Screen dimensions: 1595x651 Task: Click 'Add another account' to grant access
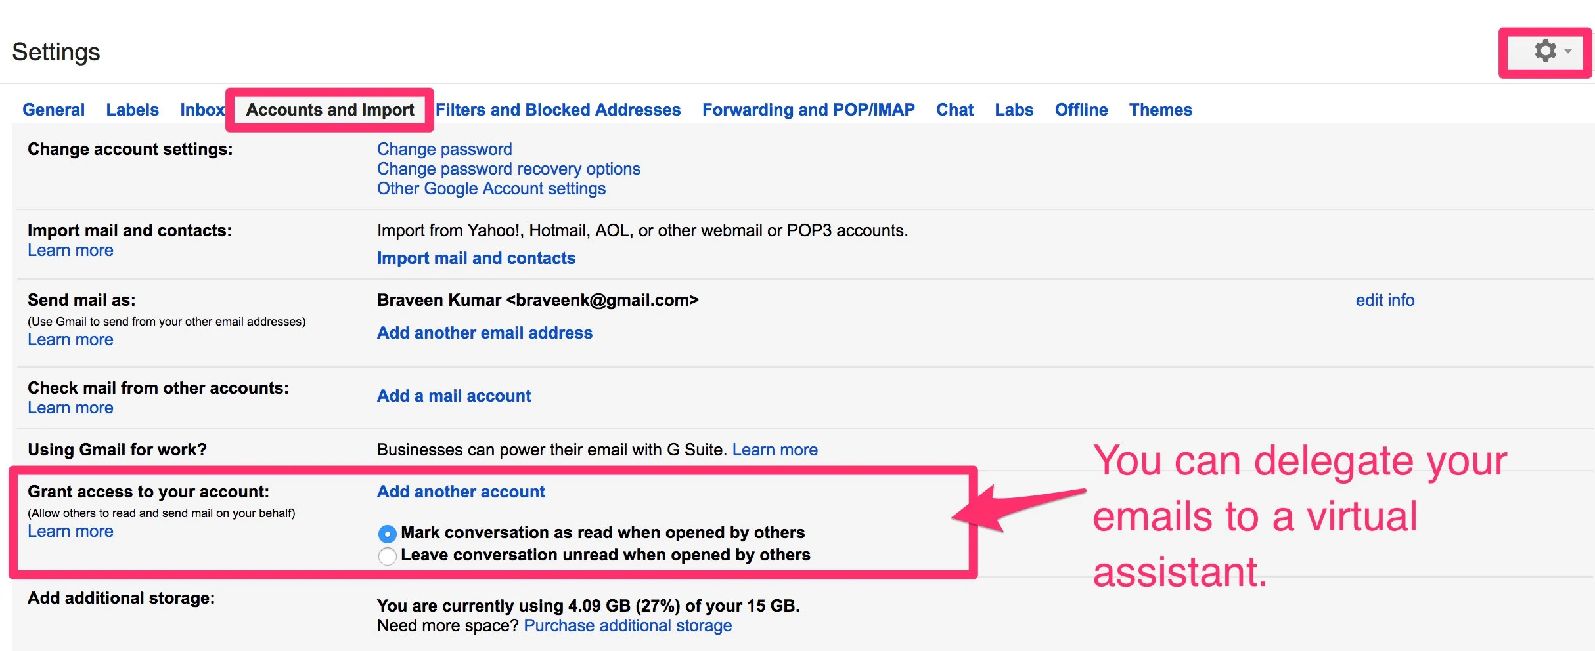tap(461, 492)
